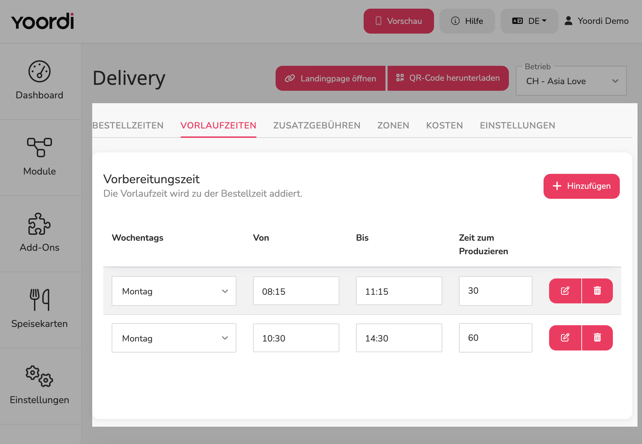Open Speisekarten fork and knife icon
This screenshot has height=444, width=642.
click(x=40, y=300)
